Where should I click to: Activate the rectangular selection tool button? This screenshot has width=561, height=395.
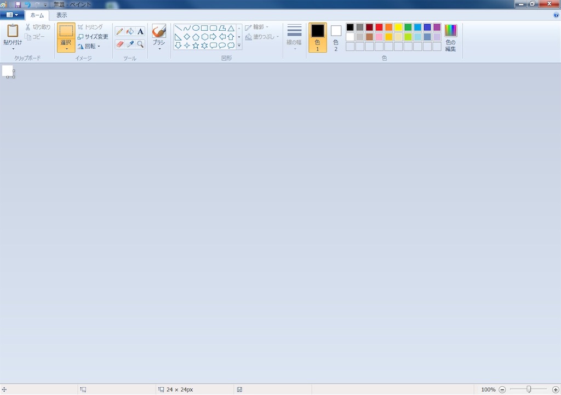pos(66,31)
